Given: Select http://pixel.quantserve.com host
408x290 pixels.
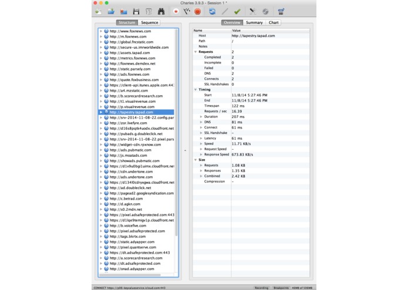Looking at the screenshot, I should pos(133,247).
